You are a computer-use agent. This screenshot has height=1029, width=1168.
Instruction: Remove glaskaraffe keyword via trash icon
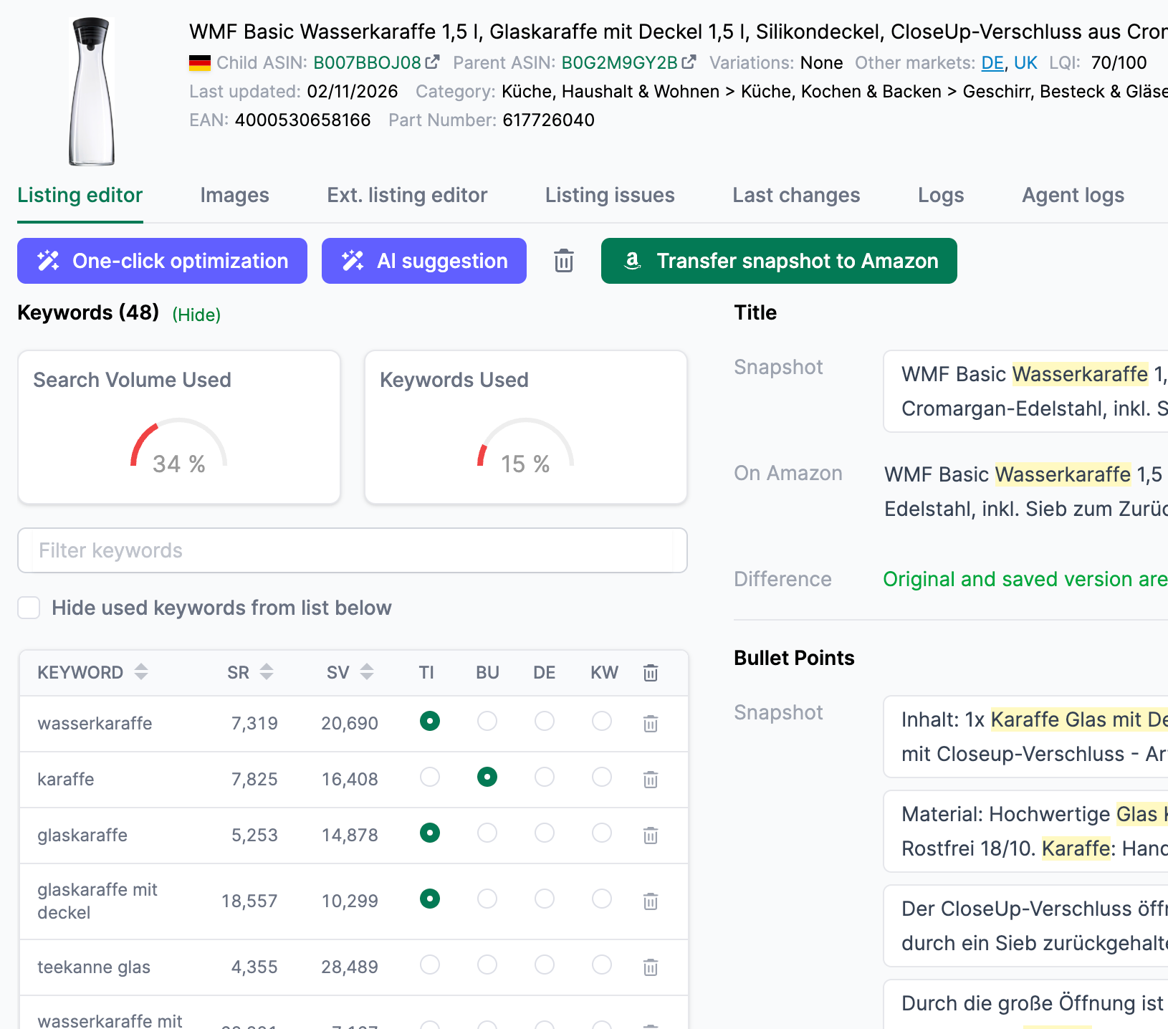[651, 836]
